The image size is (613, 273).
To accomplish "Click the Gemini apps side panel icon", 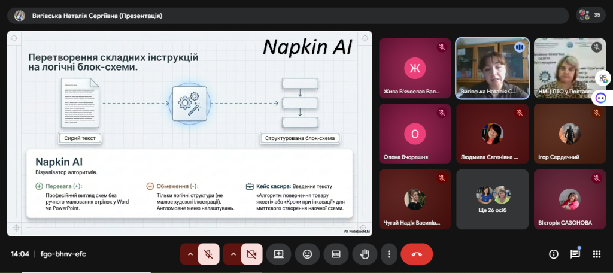I will tap(603, 78).
